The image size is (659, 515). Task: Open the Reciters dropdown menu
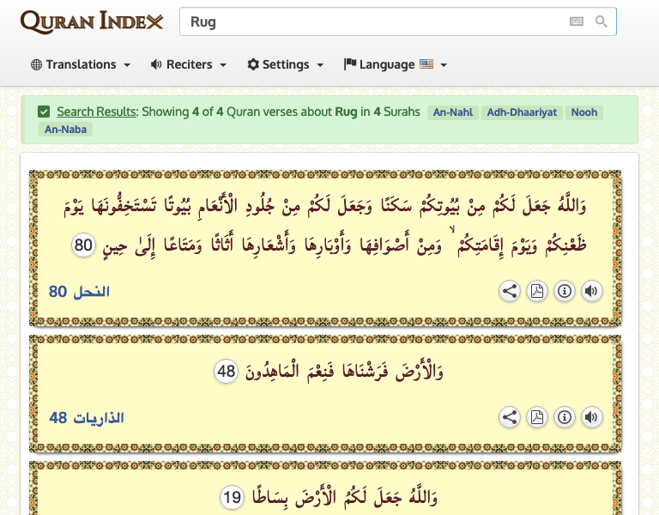[x=189, y=64]
